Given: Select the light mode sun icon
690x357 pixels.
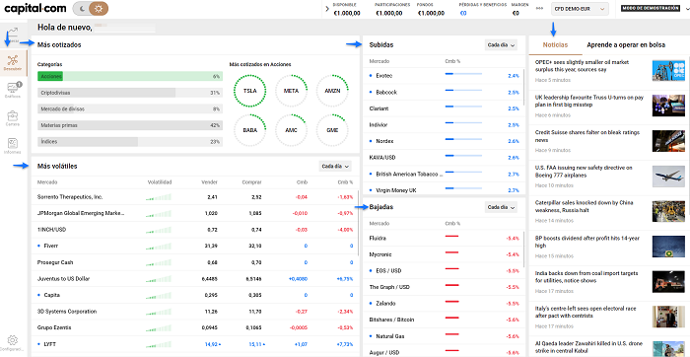Looking at the screenshot, I should click(x=98, y=8).
